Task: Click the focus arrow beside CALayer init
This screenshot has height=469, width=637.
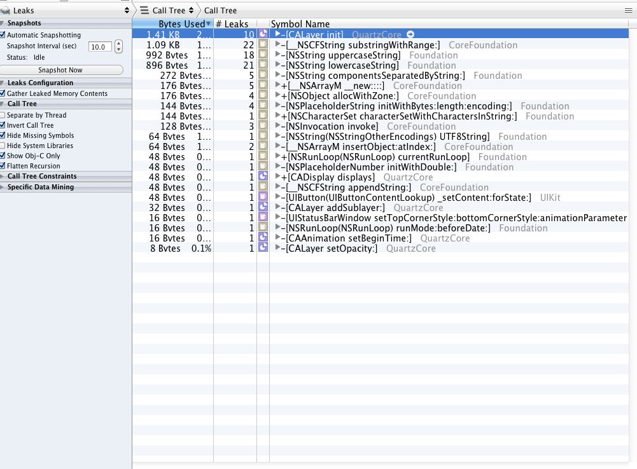Action: [x=410, y=34]
